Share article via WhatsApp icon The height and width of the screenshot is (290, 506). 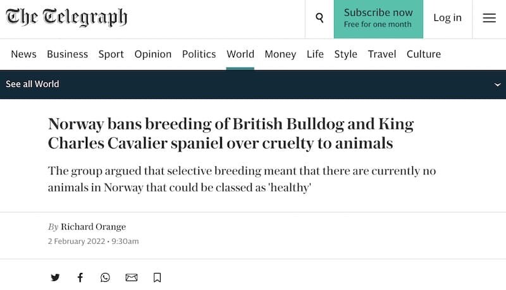click(105, 277)
